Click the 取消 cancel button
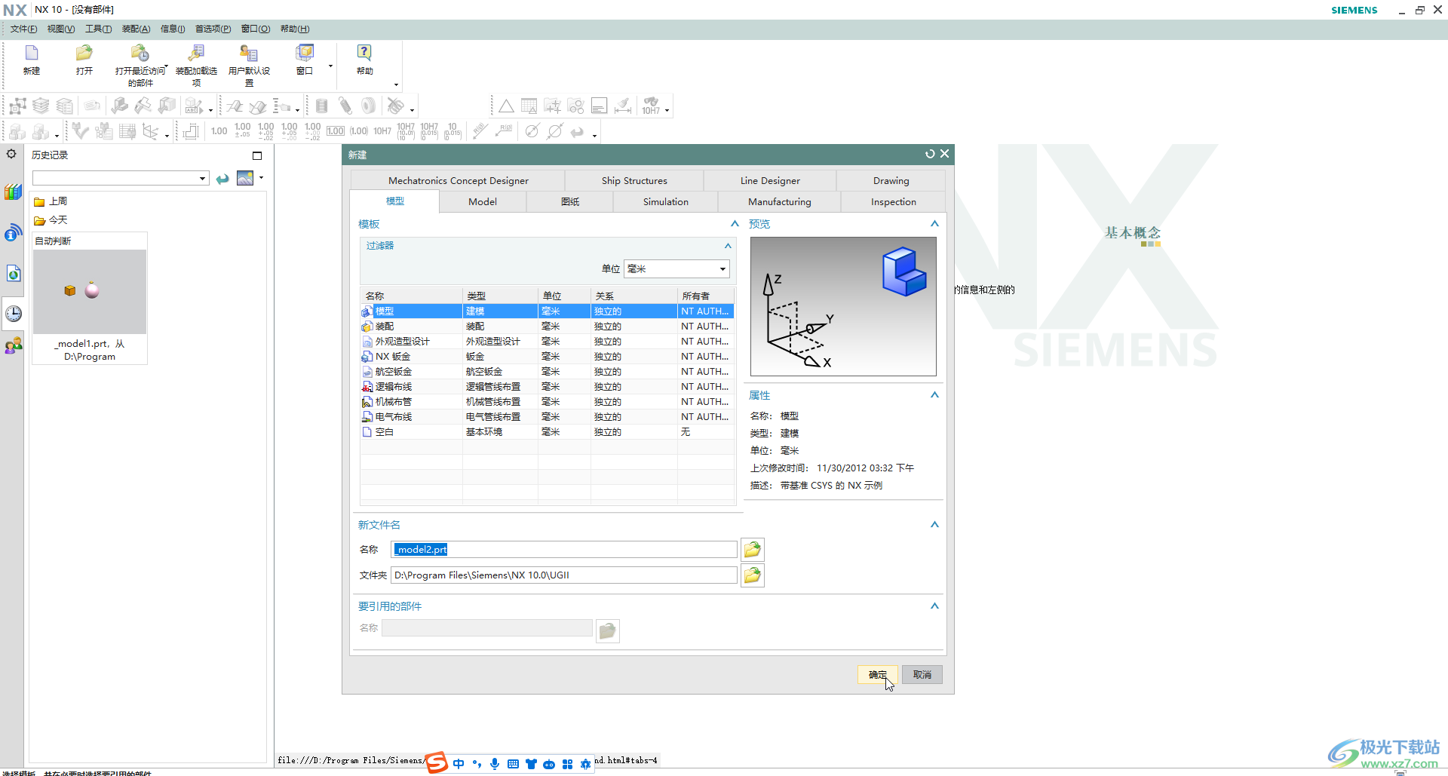This screenshot has height=776, width=1448. pyautogui.click(x=922, y=675)
